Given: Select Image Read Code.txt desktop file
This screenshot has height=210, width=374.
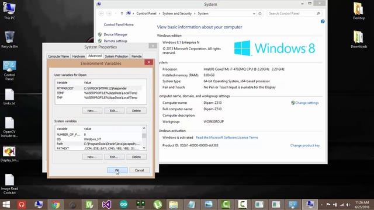Looking at the screenshot, I should (x=9, y=184).
